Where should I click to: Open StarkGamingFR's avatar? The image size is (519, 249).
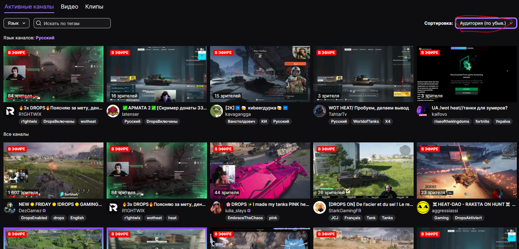[x=320, y=207]
